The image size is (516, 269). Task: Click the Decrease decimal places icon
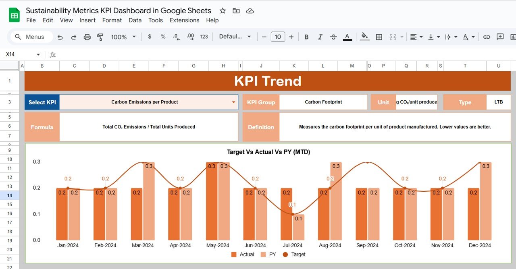coord(176,37)
